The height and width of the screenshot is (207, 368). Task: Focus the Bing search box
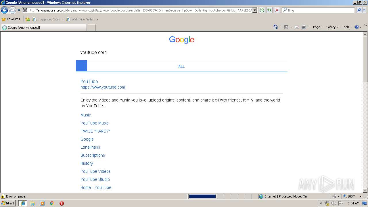[x=319, y=10]
